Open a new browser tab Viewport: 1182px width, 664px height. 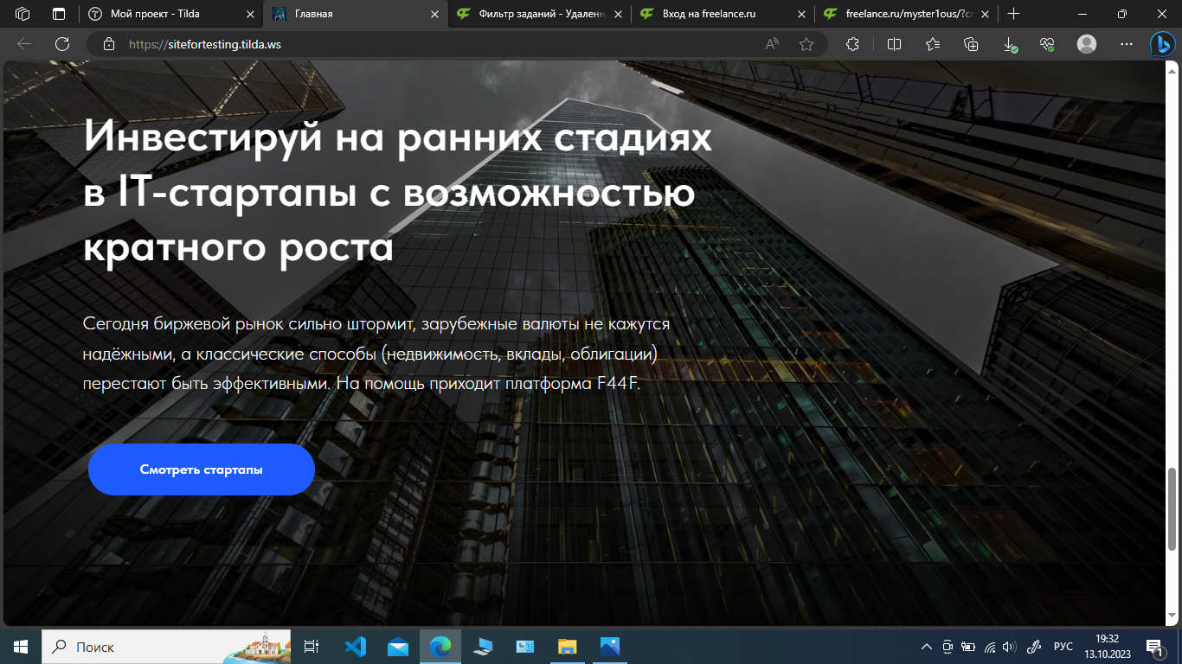click(1014, 14)
